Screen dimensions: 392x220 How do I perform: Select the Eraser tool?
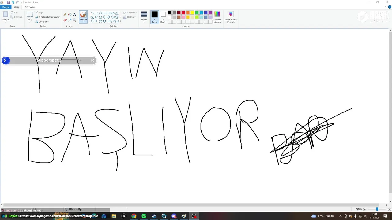[65, 20]
